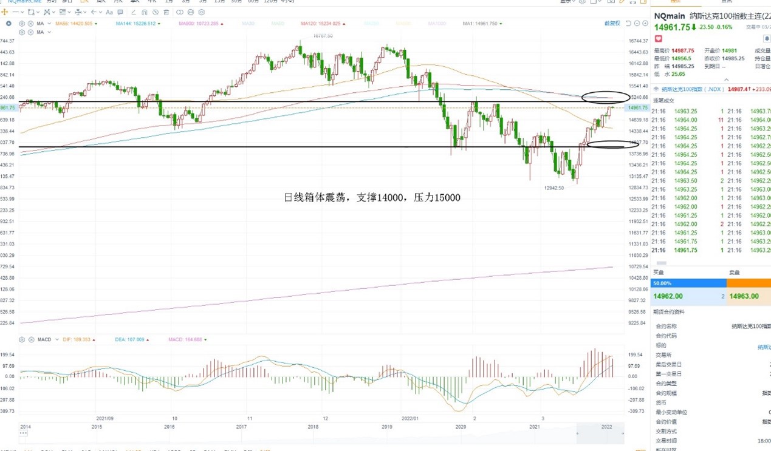Click 12942.50 low price label
This screenshot has width=771, height=451.
[553, 188]
